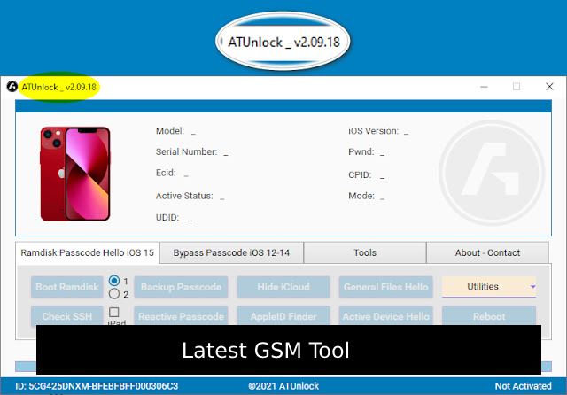Viewport: 567px width, 395px height.
Task: Click the Pwnd label
Action: (361, 151)
